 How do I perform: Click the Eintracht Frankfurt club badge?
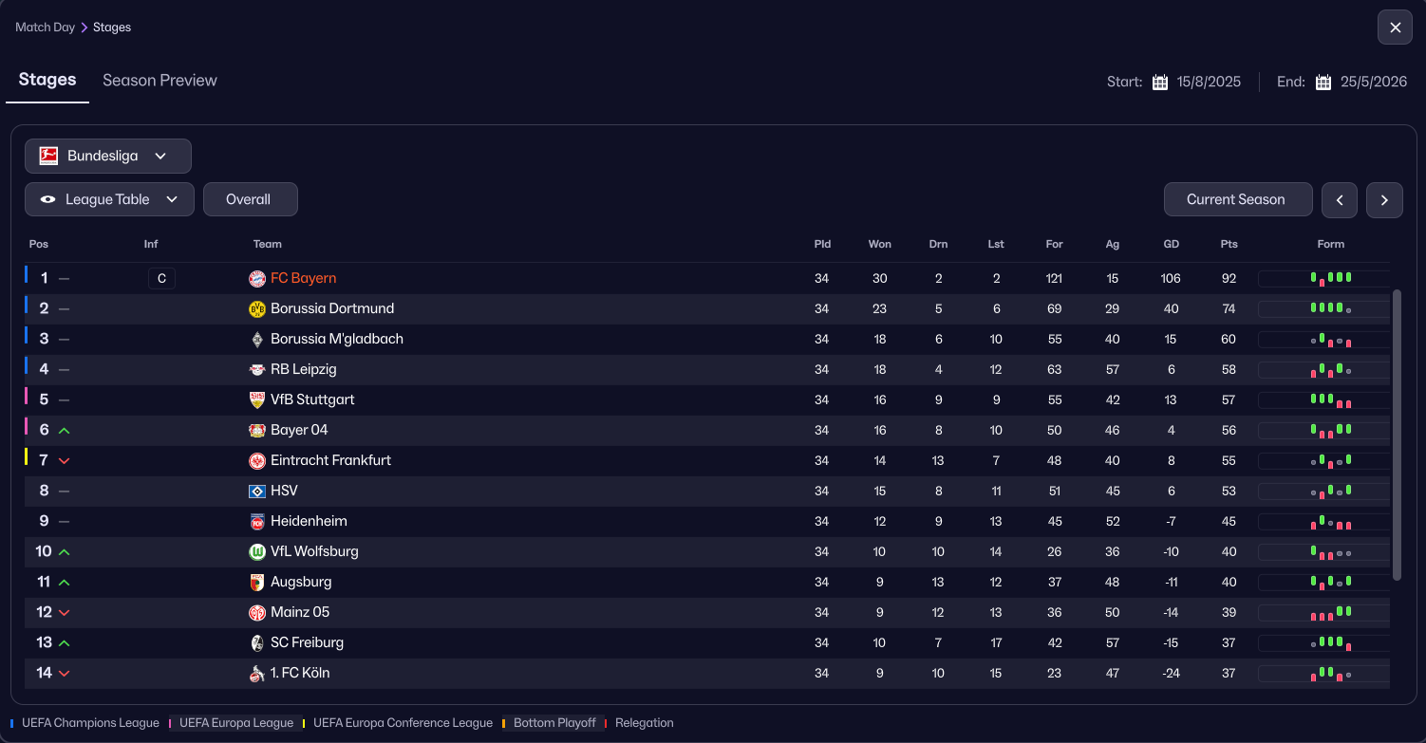[256, 460]
